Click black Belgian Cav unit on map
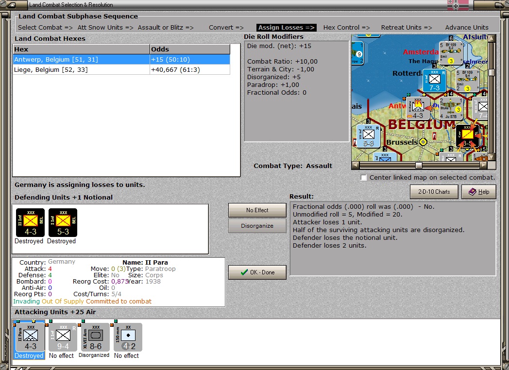Image resolution: width=509 pixels, height=370 pixels. pyautogui.click(x=467, y=135)
